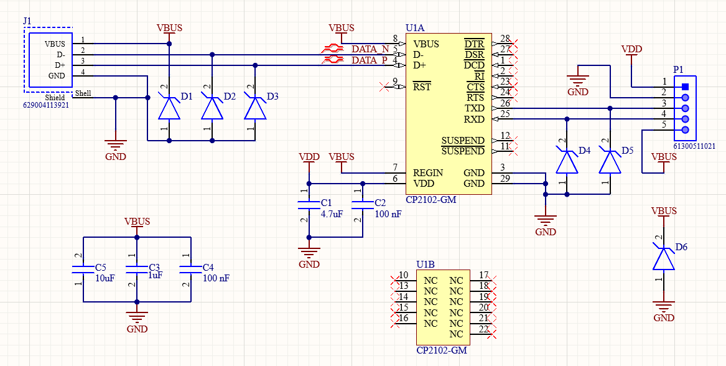Click the VDD power port near connector P1
Viewport: 726px width, 366px height.
[x=631, y=50]
